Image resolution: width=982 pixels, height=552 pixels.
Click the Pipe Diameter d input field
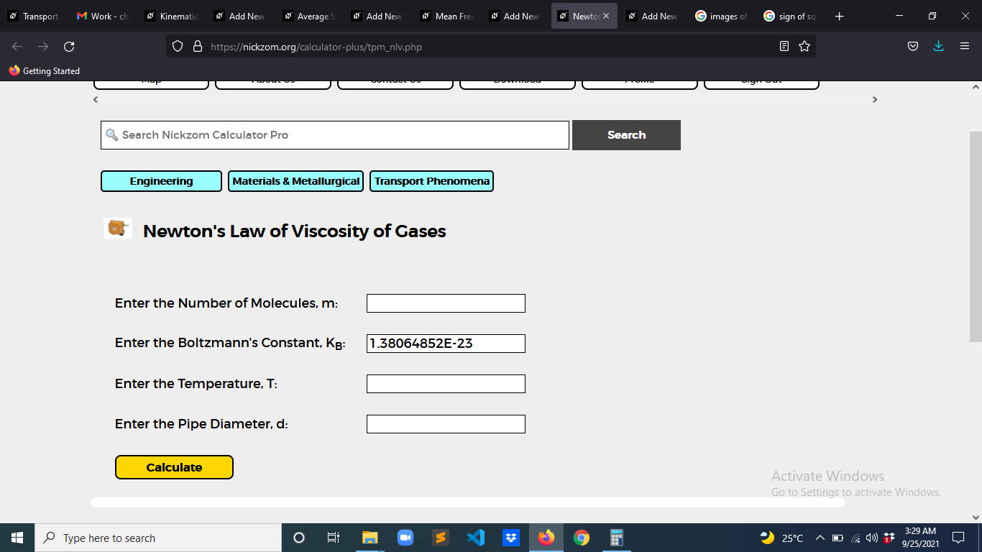click(x=446, y=424)
